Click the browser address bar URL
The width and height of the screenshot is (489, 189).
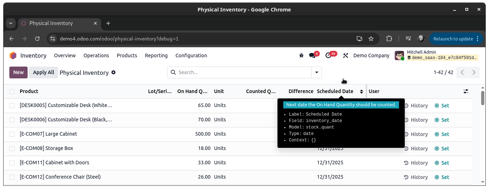[x=119, y=39]
